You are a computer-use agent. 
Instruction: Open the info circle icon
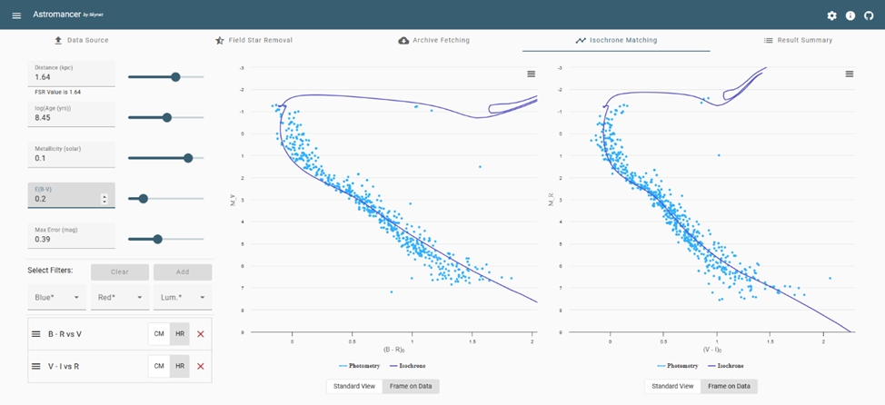click(x=850, y=15)
